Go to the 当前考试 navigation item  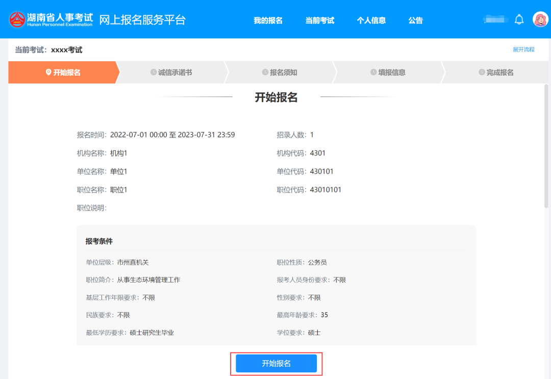(319, 20)
